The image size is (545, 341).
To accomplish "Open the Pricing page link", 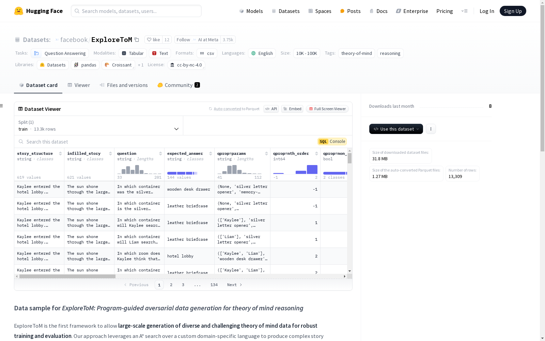I will pos(445,11).
